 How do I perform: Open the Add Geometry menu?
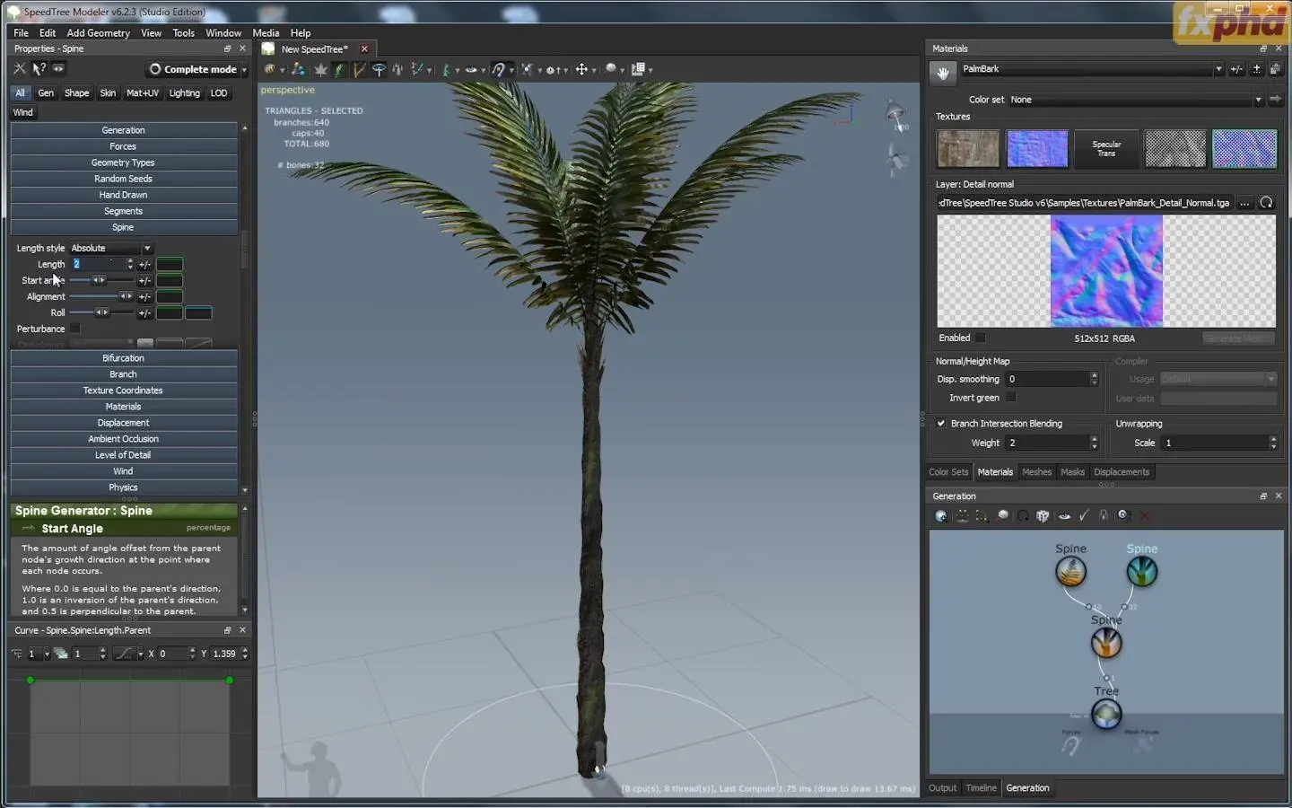98,33
